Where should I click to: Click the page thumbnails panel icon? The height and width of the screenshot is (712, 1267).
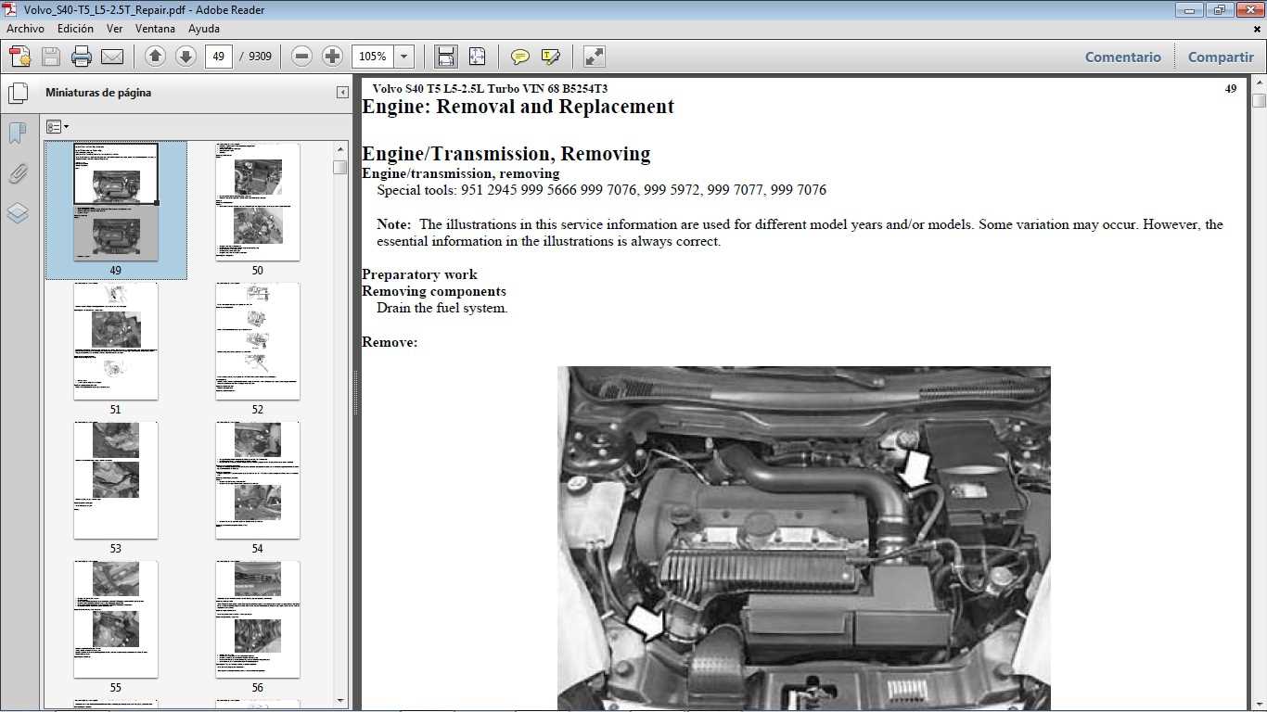coord(18,94)
